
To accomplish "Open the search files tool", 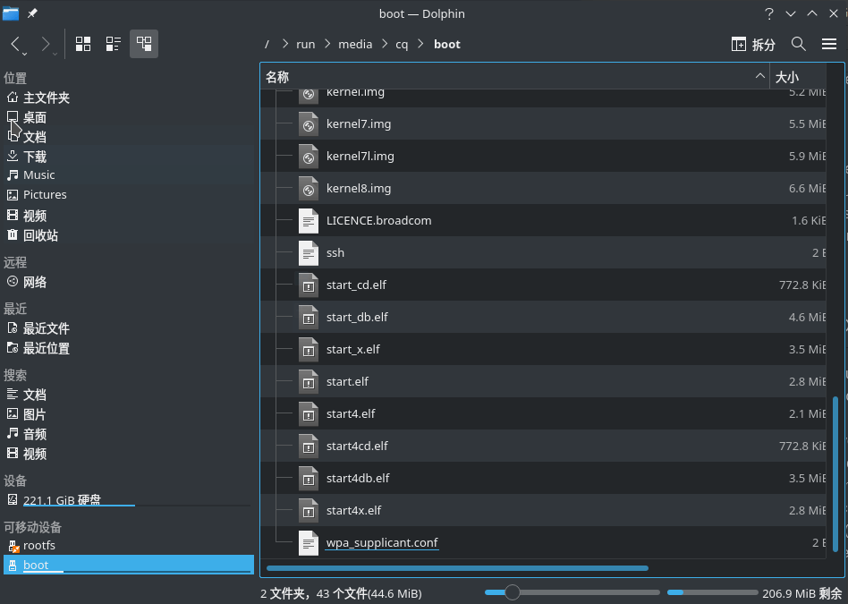I will tap(799, 44).
